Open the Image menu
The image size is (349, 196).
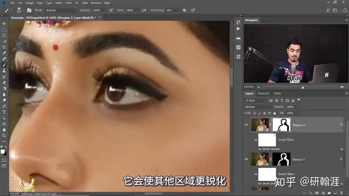click(x=29, y=3)
